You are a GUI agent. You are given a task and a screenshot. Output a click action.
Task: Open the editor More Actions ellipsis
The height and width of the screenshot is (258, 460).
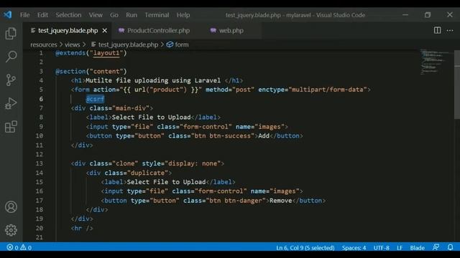point(450,30)
